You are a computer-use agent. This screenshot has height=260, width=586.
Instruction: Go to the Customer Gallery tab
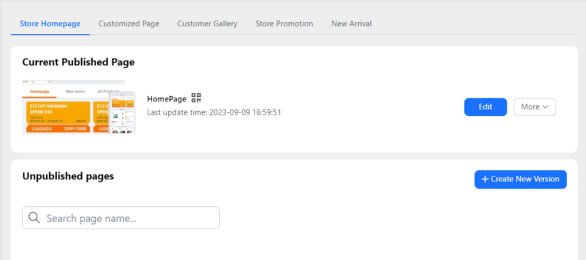point(207,23)
